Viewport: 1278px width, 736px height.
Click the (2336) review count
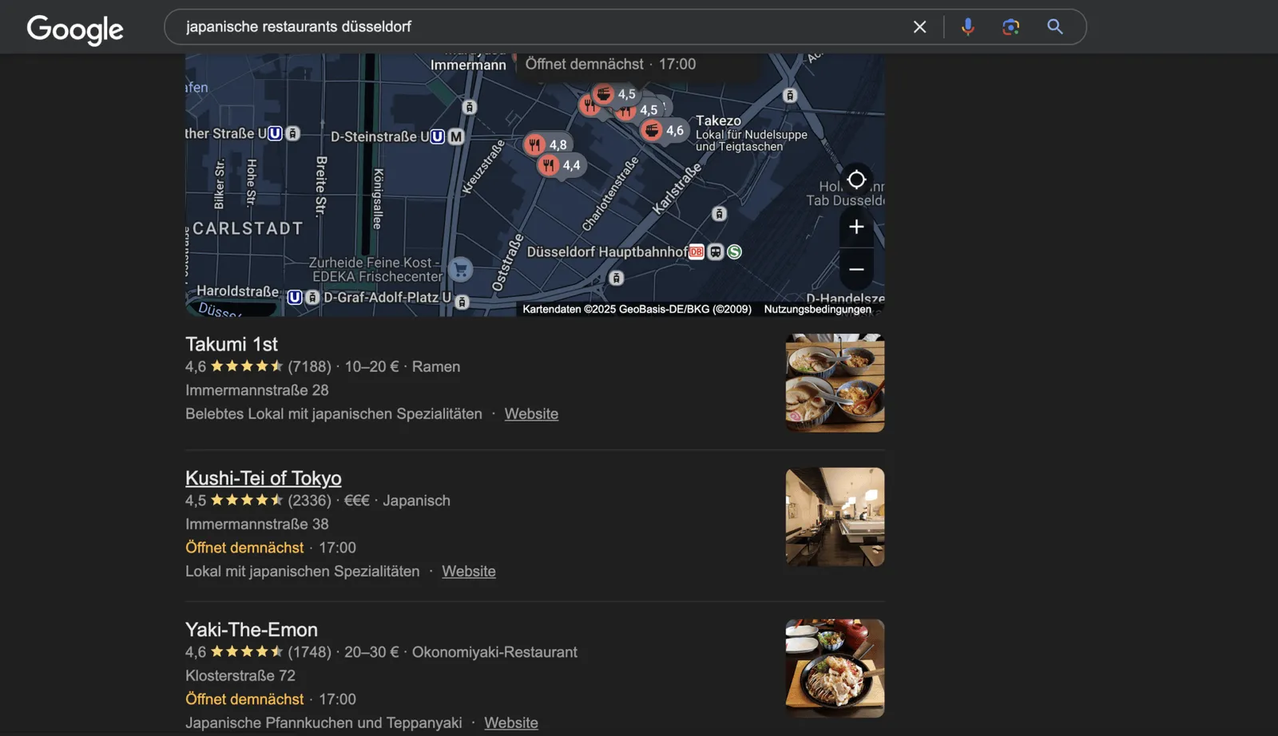pyautogui.click(x=309, y=501)
